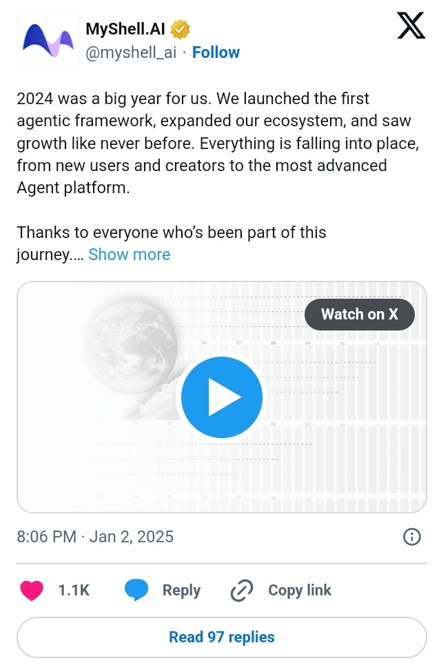
Task: Open the Read 97 replies button
Action: point(221,637)
